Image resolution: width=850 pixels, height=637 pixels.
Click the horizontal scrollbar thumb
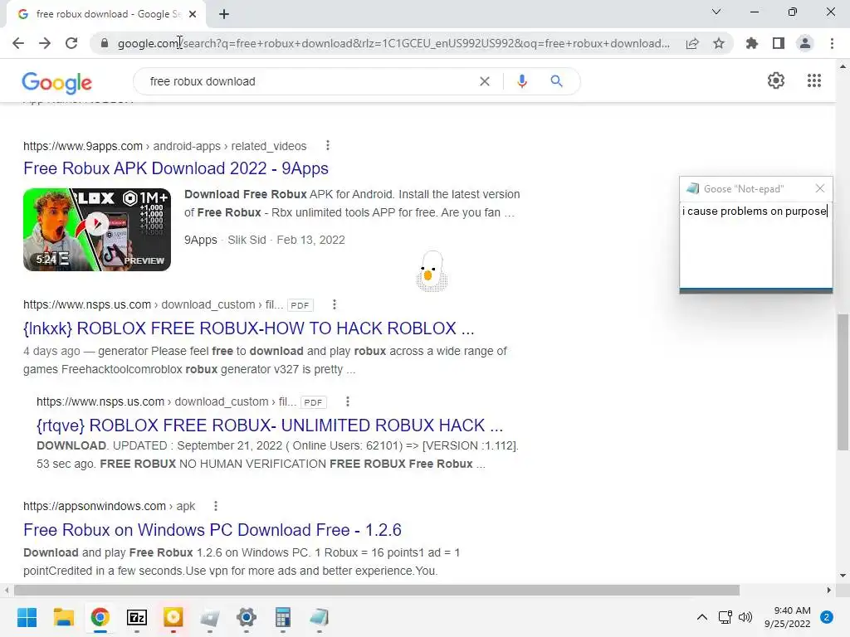tap(377, 590)
